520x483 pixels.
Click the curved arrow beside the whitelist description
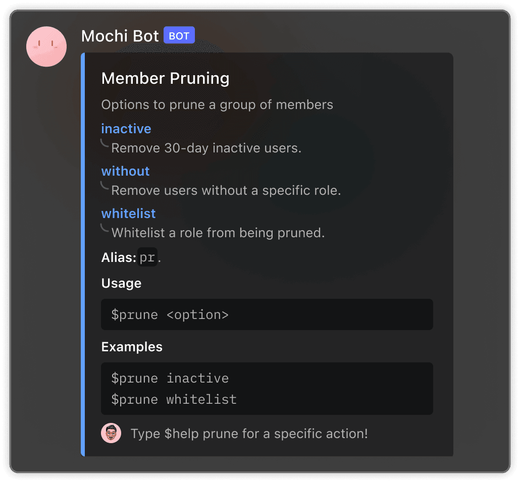[x=105, y=229]
